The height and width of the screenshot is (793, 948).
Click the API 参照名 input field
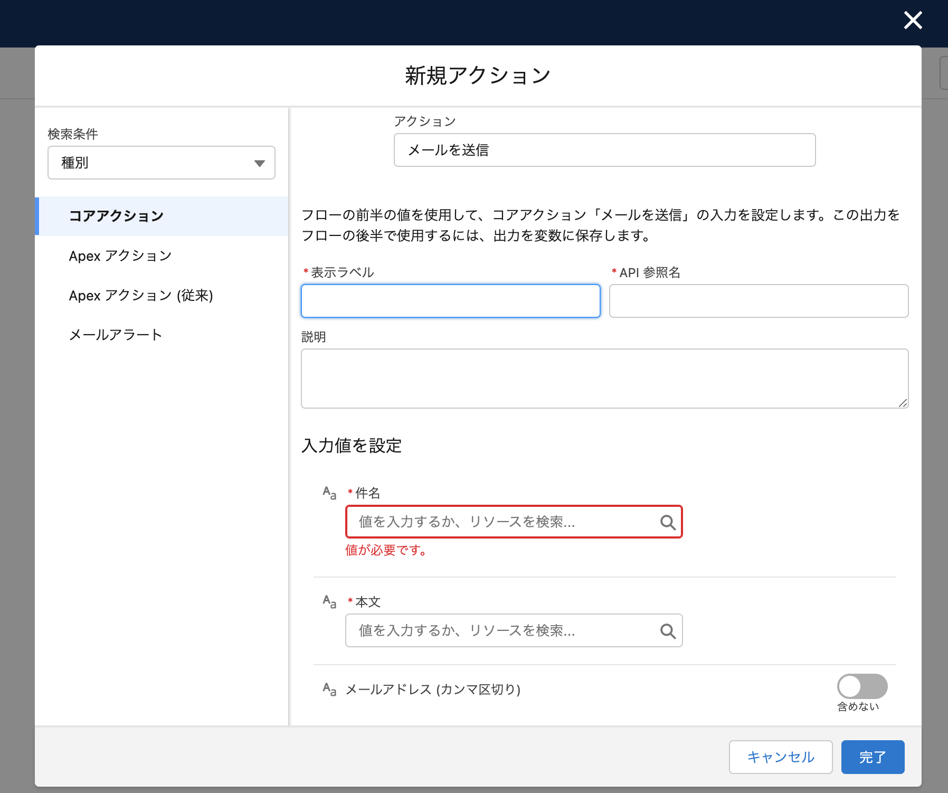(x=759, y=300)
